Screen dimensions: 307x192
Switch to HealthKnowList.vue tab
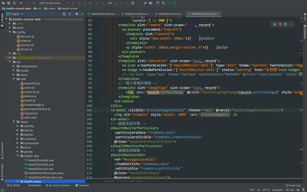click(169, 14)
